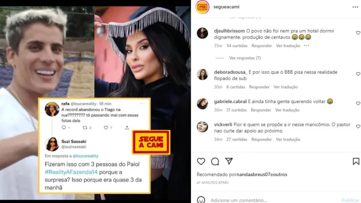The height and width of the screenshot is (203, 361).
Task: Expand Ver respostas (7) replies
Action: (x=245, y=58)
